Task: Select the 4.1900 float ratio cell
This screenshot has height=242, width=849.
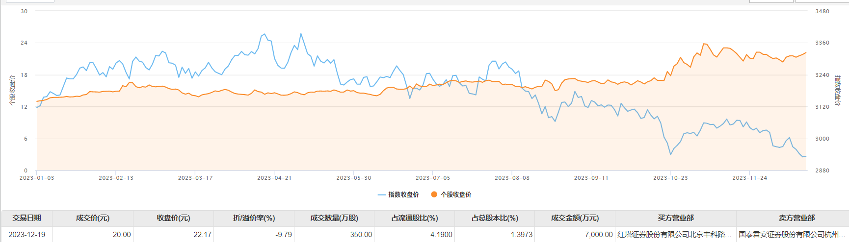Action: (x=415, y=235)
